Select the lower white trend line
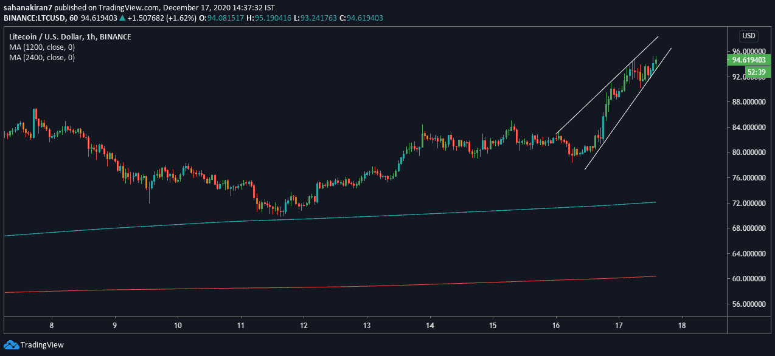The image size is (775, 356). click(x=627, y=109)
